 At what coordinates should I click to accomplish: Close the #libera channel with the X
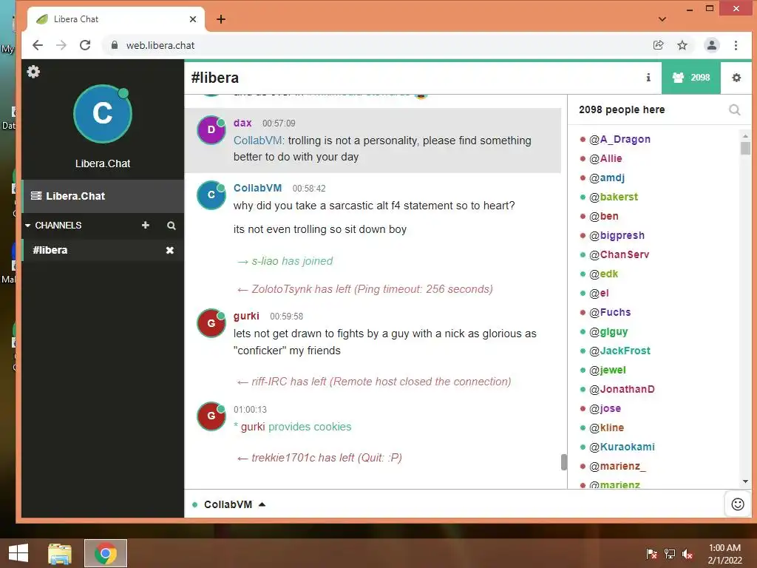point(170,250)
